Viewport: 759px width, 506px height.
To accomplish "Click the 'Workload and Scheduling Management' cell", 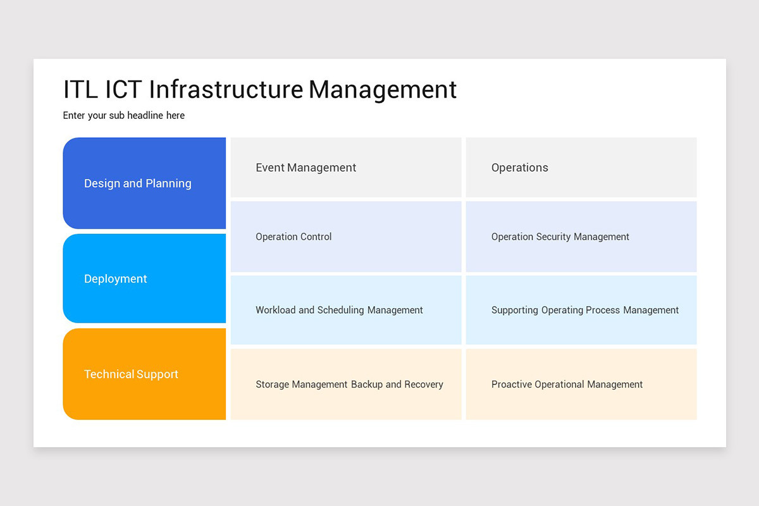I will 345,310.
